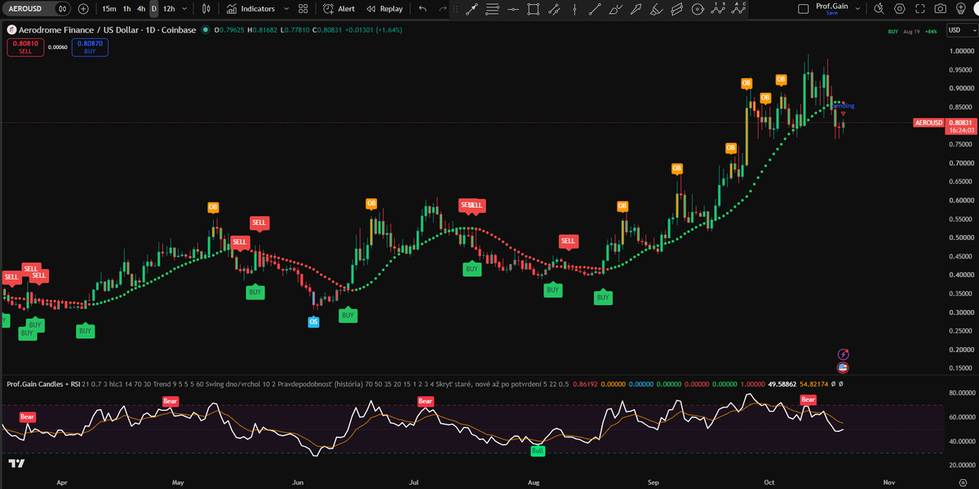The image size is (979, 489).
Task: Click the lightning events icon on chart
Action: (x=844, y=355)
